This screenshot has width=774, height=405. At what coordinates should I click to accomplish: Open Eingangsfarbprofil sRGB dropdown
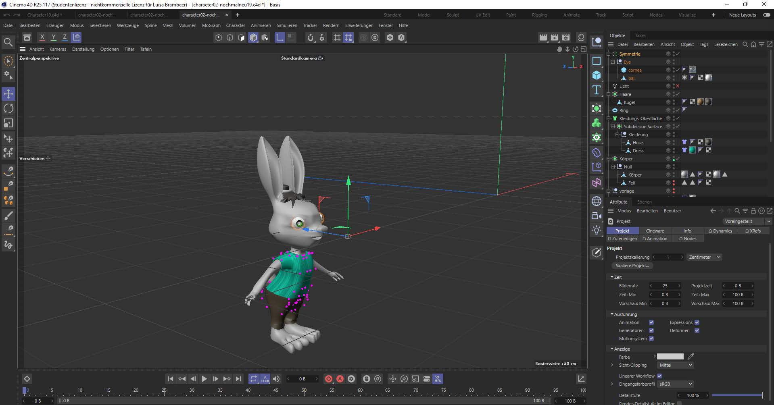tap(675, 384)
